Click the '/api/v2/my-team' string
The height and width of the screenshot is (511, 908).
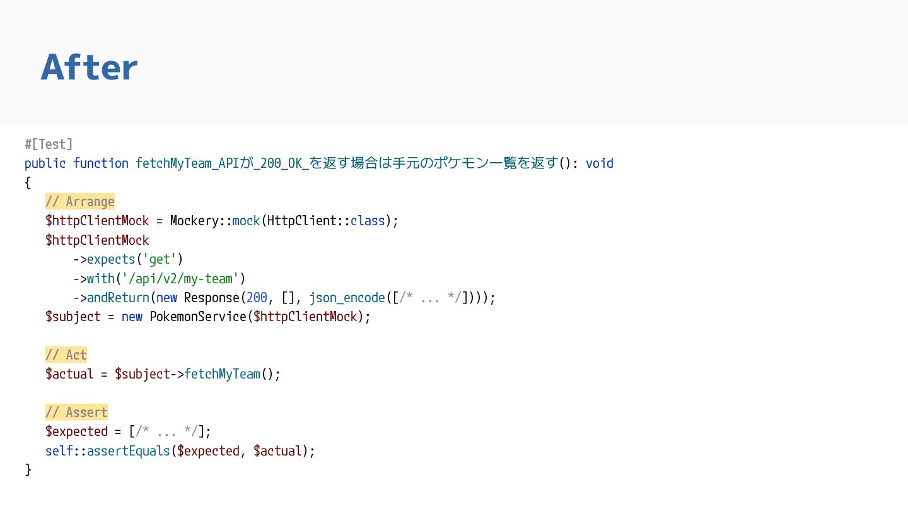[180, 278]
